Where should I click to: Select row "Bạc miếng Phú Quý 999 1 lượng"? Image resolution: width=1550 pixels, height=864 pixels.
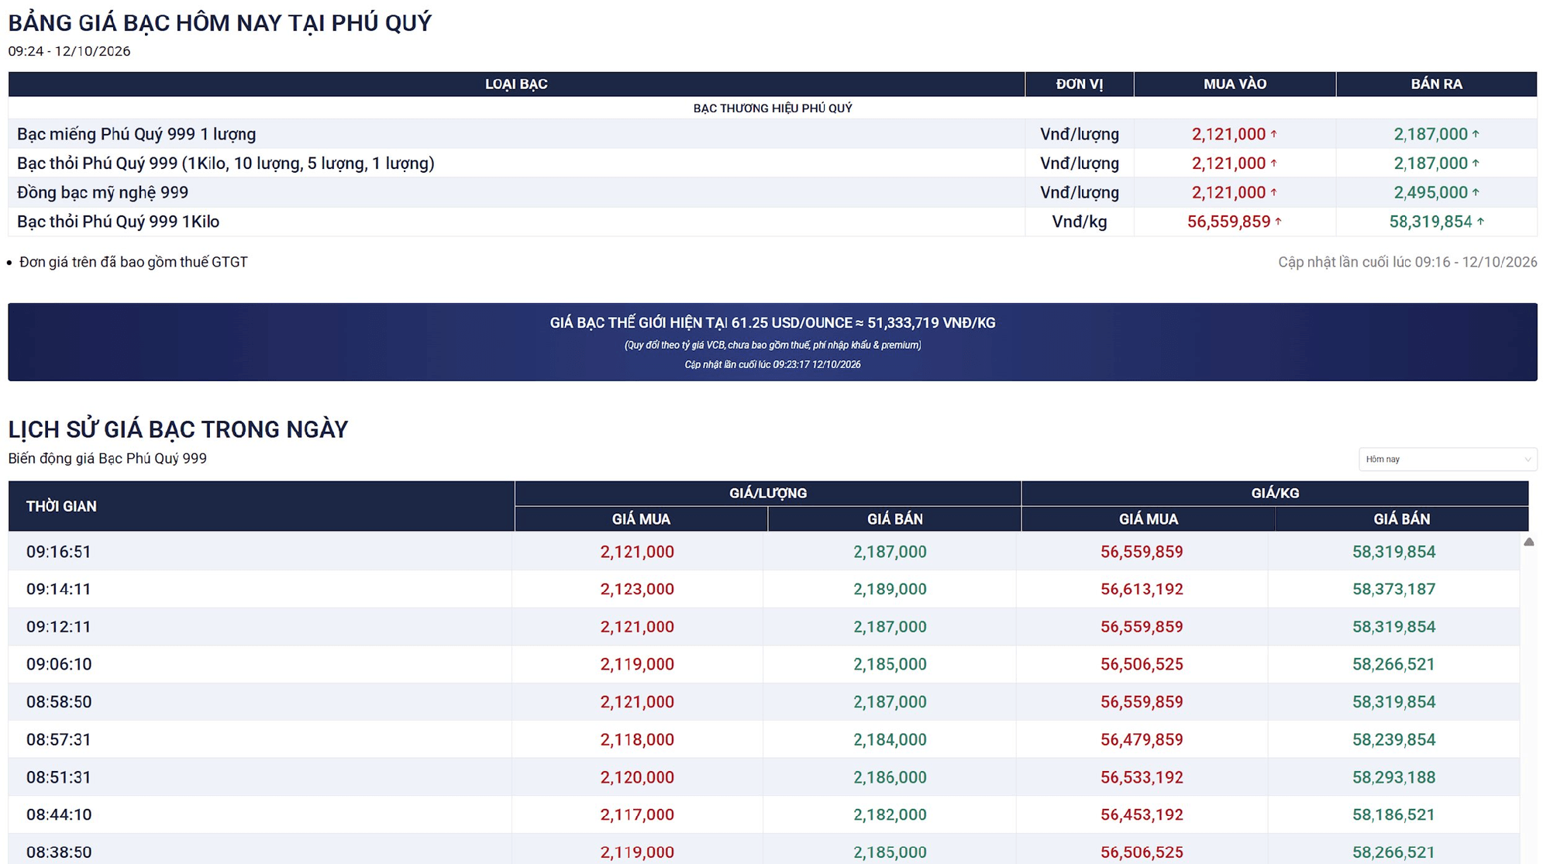point(773,134)
